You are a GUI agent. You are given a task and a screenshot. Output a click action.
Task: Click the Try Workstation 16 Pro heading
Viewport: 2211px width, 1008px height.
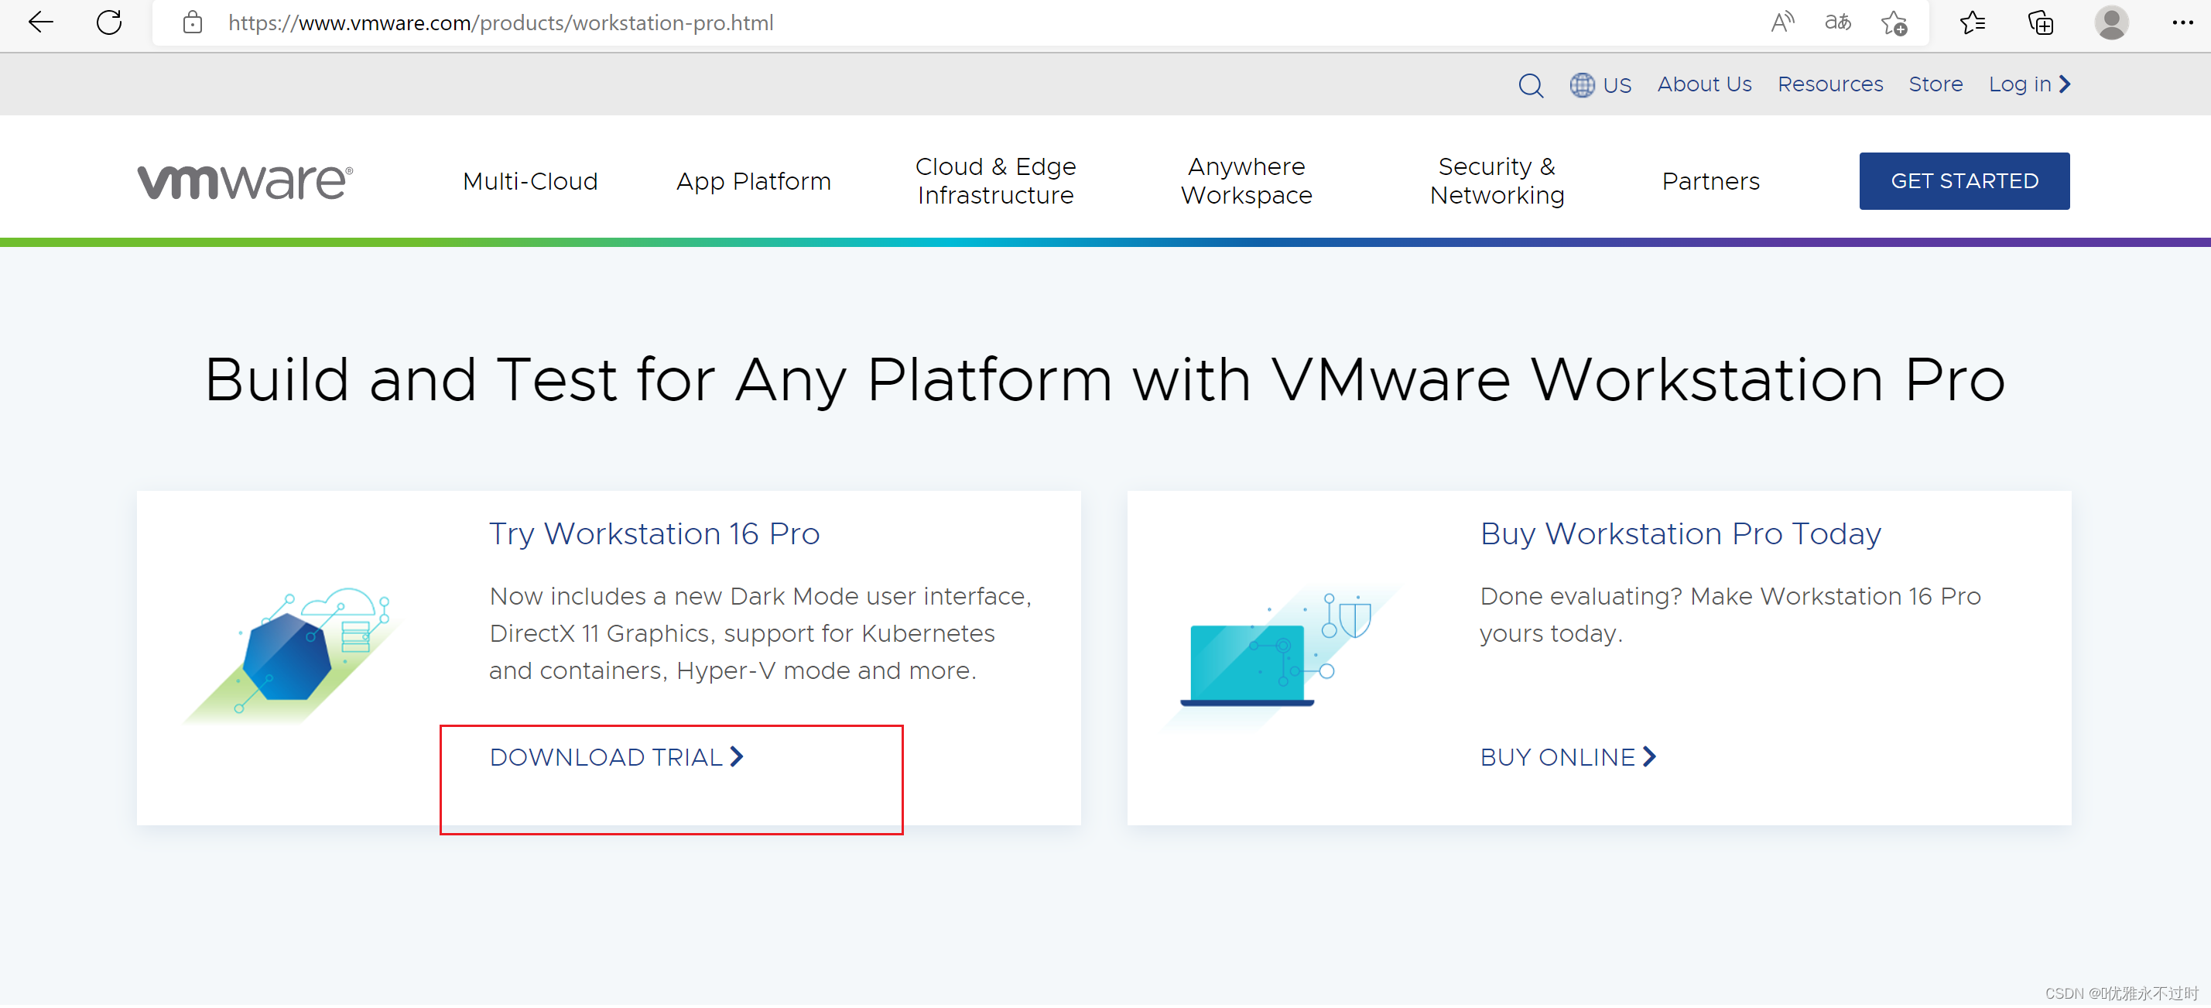(654, 534)
